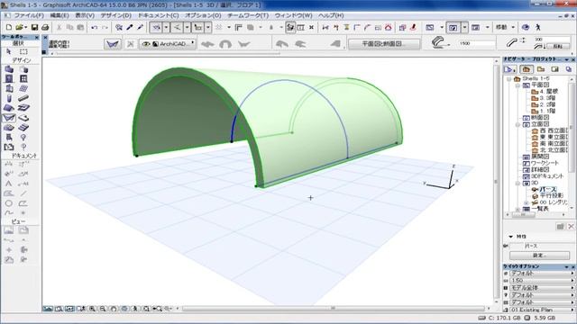Click the Open file folder icon
Viewport: 577px width, 324px height.
pos(19,28)
